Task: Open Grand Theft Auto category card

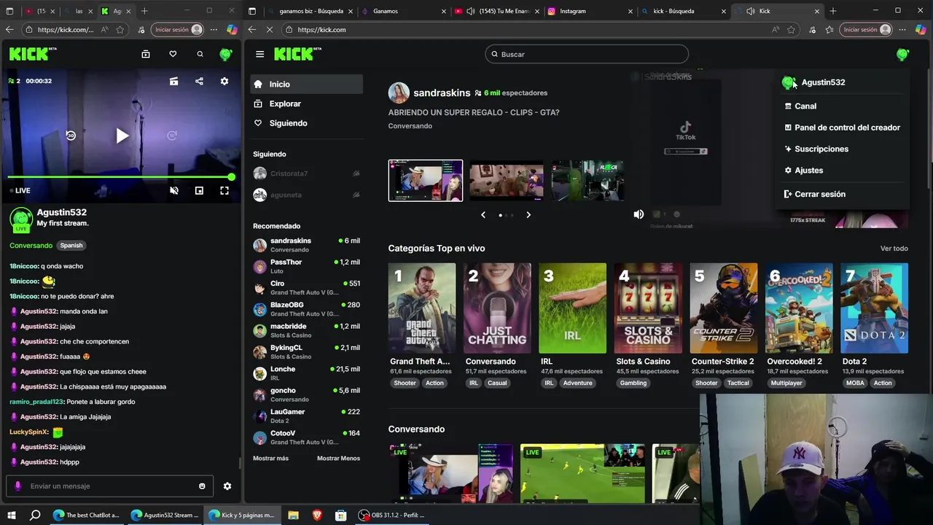Action: tap(422, 308)
